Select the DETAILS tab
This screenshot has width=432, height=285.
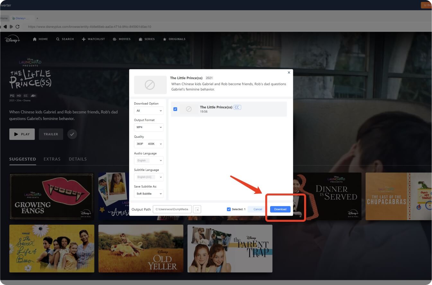[78, 159]
